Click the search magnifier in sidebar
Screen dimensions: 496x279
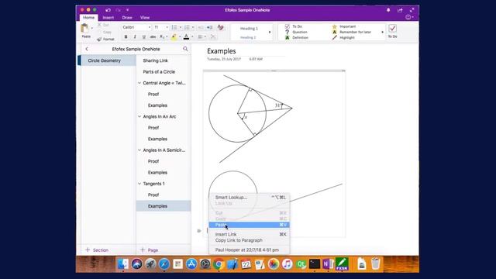point(185,49)
